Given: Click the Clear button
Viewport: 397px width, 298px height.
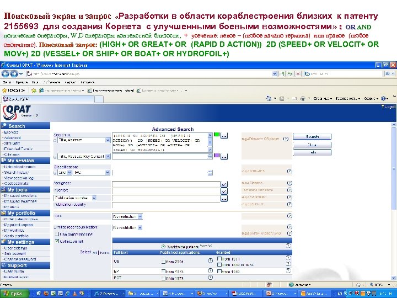Looking at the screenshot, I should pyautogui.click(x=312, y=145).
